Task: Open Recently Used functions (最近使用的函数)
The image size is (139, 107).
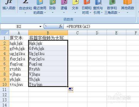Action: point(40,7)
